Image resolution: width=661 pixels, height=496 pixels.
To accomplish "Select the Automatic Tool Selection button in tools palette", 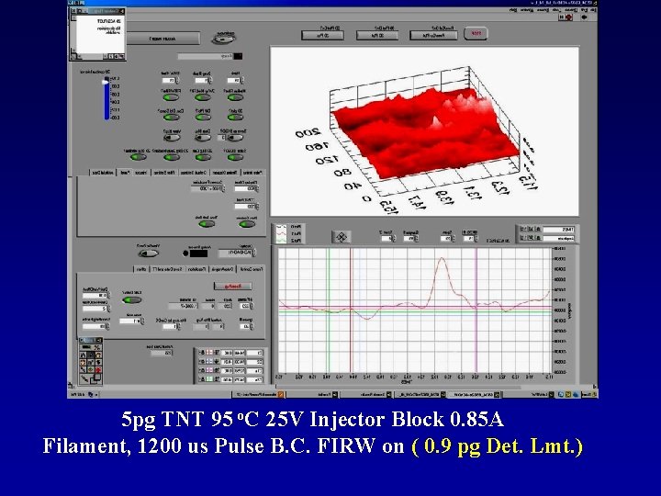I will tap(91, 347).
